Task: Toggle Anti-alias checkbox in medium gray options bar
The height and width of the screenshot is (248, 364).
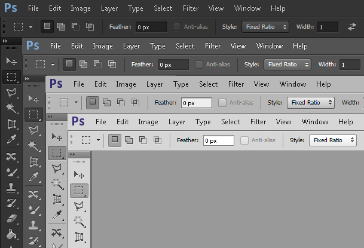Action: 222,103
